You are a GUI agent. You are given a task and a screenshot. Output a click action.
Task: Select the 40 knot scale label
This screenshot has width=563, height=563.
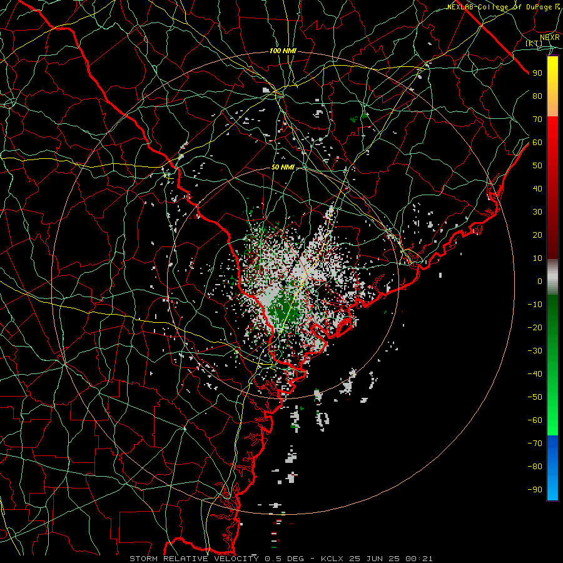[x=537, y=188]
